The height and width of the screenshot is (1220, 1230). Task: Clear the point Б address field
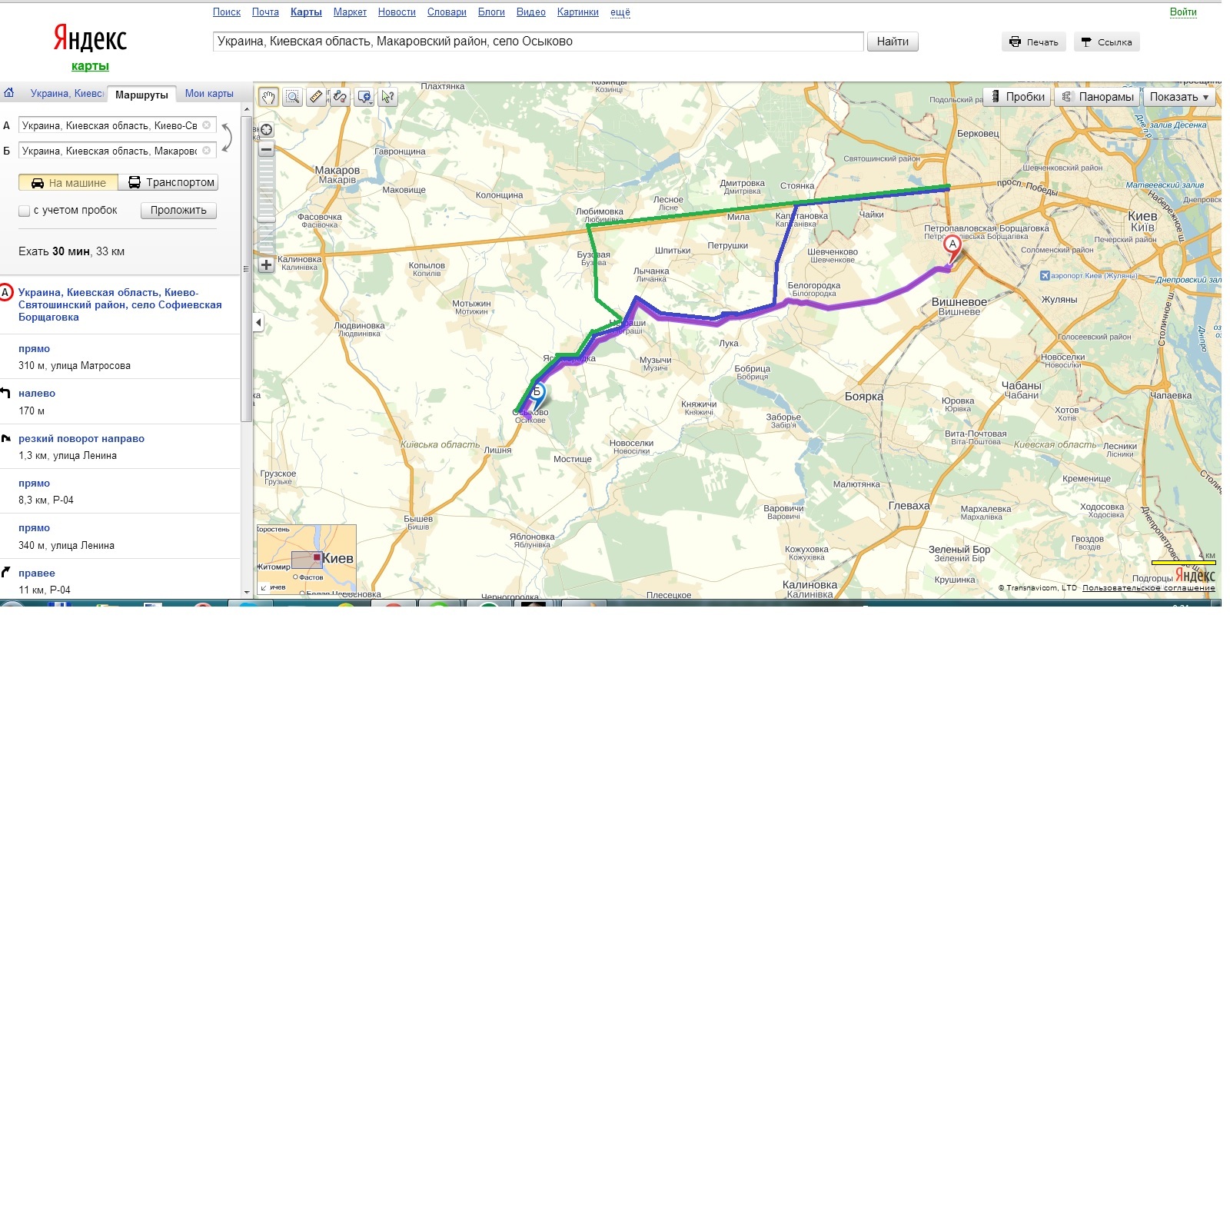206,151
